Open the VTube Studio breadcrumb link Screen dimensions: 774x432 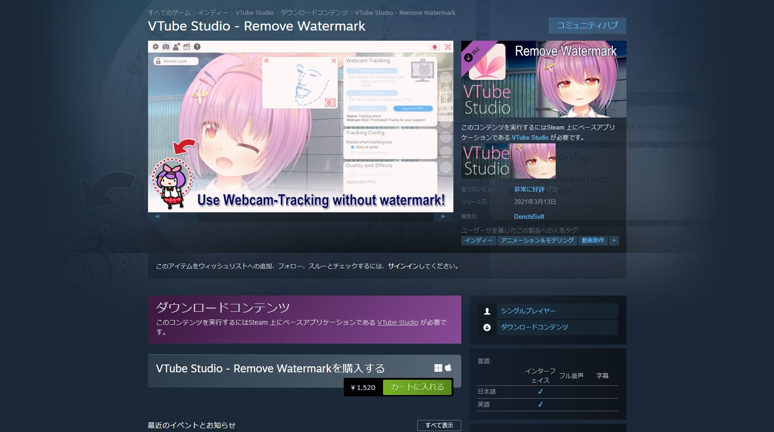(254, 12)
